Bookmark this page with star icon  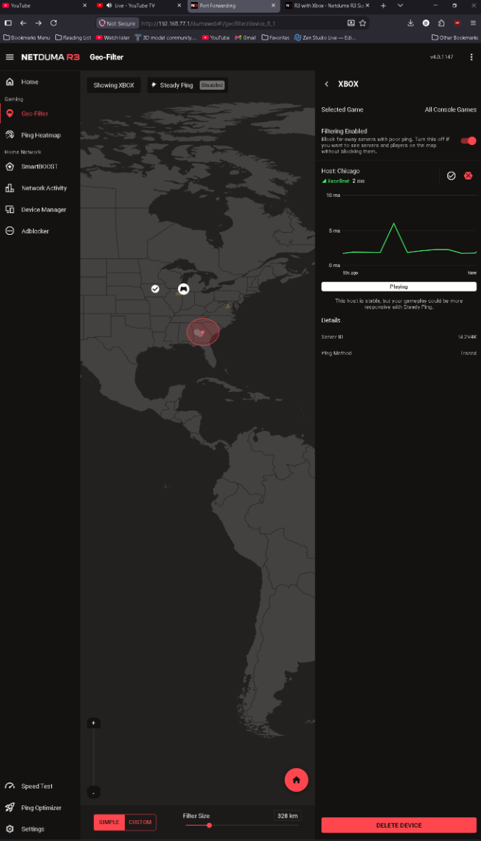click(x=363, y=23)
